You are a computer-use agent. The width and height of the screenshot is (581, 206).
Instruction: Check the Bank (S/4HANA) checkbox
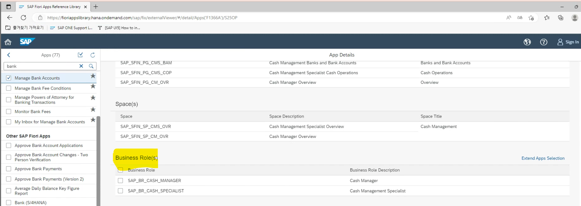pos(9,202)
